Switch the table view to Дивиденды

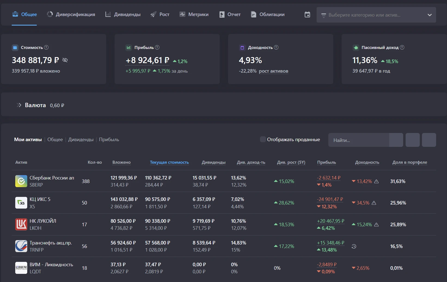click(81, 140)
